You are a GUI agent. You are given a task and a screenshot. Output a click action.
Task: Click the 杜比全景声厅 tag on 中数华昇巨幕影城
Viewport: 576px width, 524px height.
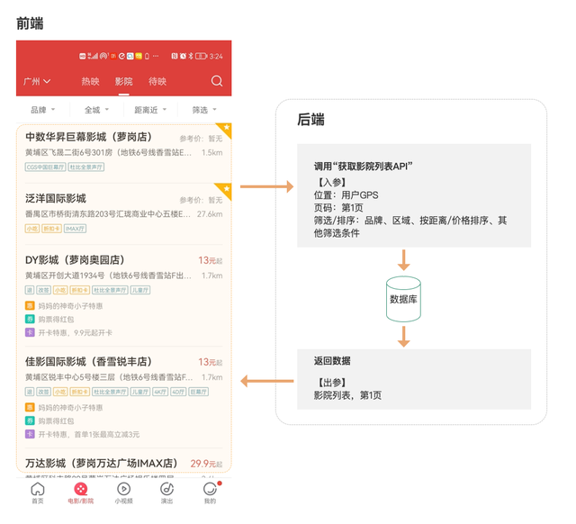(x=86, y=167)
